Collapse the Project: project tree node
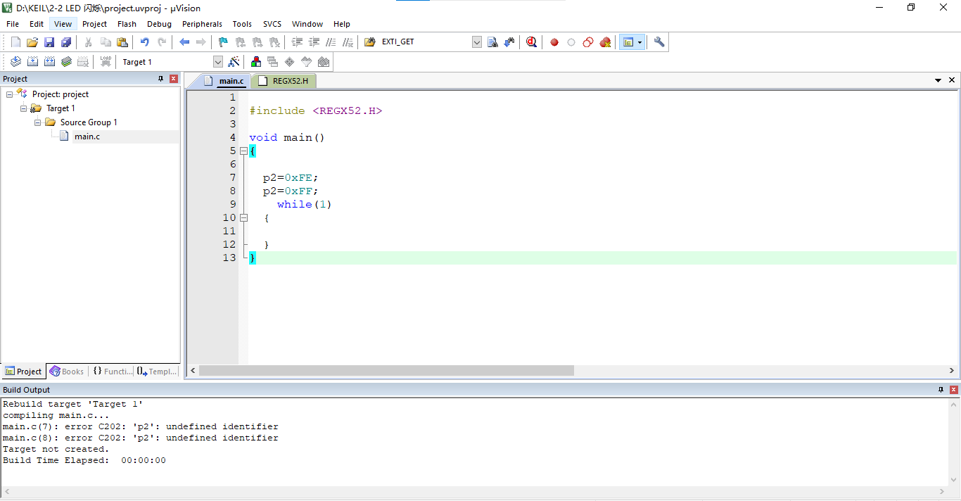 point(9,94)
